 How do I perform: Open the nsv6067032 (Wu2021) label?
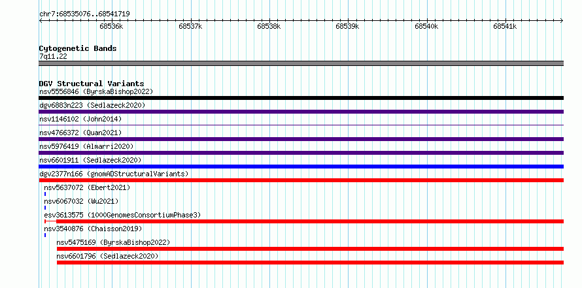point(81,201)
